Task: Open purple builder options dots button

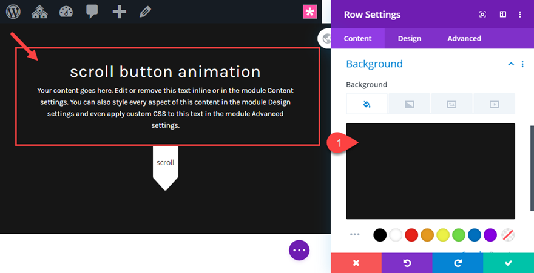Action: click(299, 250)
